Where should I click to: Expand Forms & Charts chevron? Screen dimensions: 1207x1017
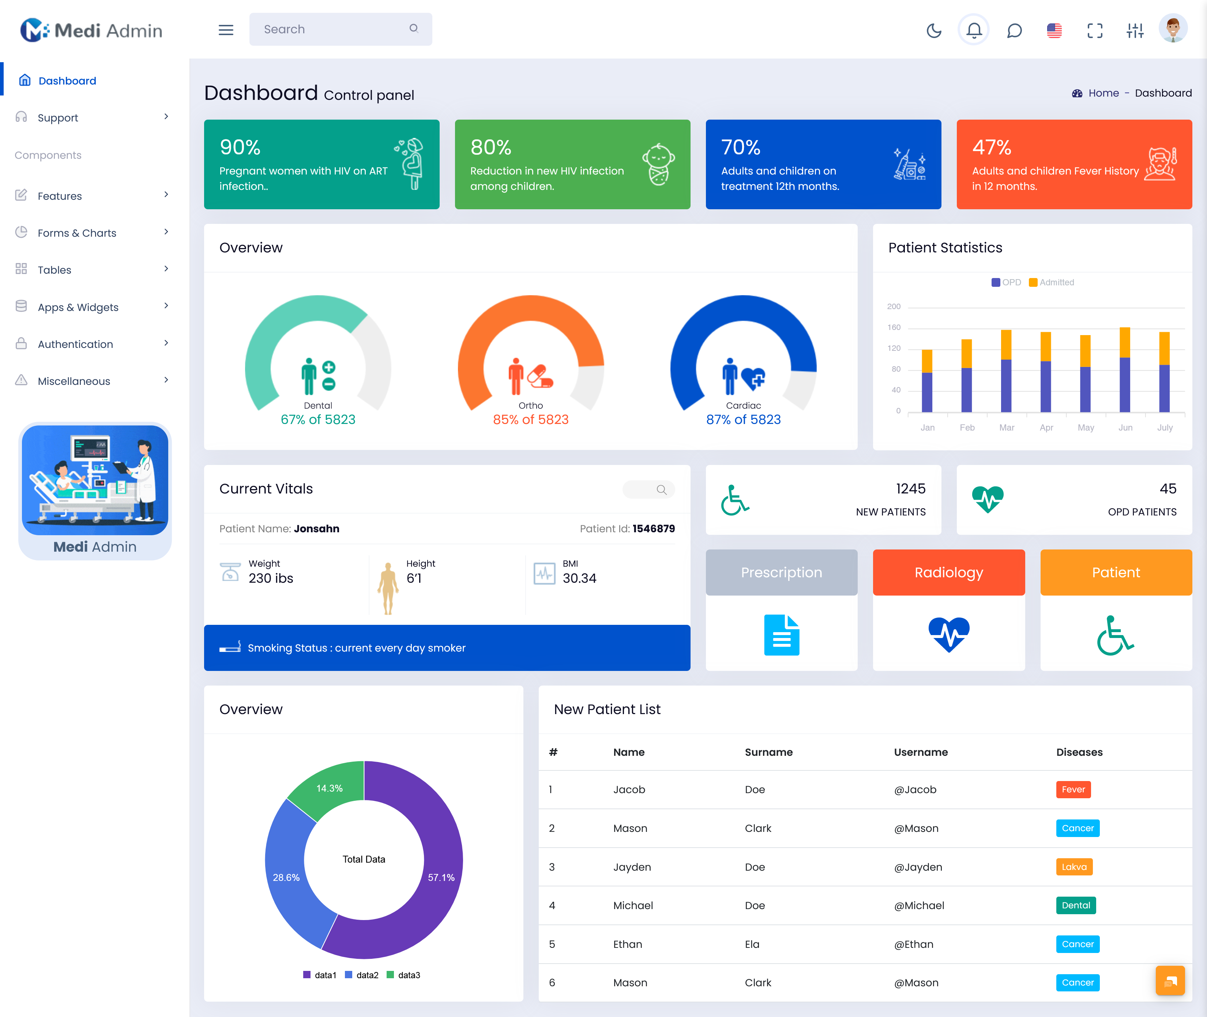coord(166,232)
